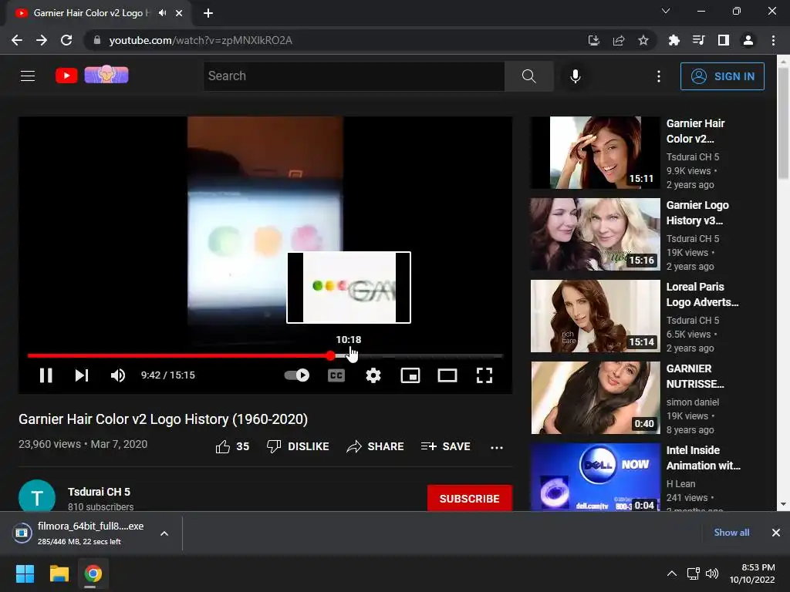Pause the video playback
This screenshot has width=790, height=592.
(x=46, y=375)
